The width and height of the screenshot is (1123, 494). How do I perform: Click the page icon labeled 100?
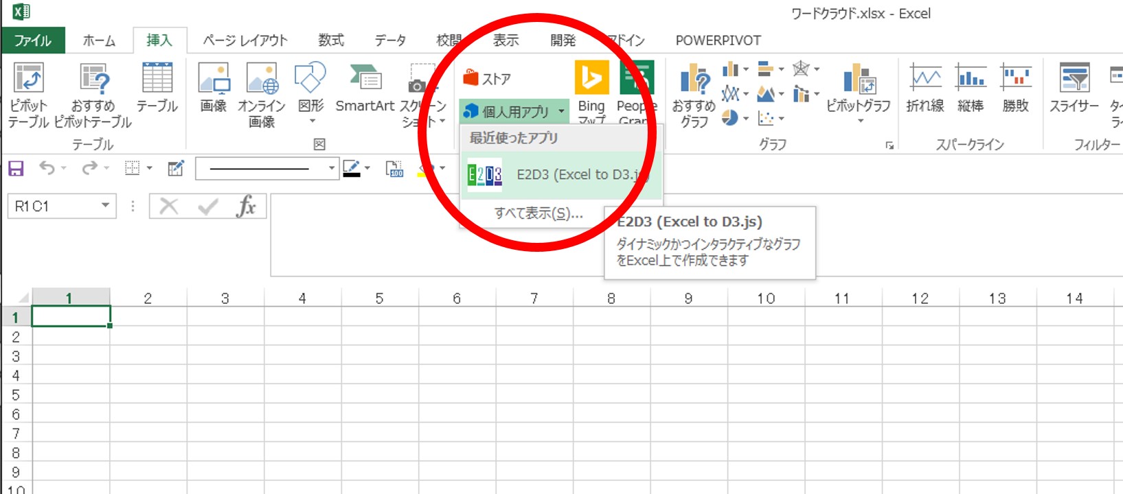[x=395, y=169]
